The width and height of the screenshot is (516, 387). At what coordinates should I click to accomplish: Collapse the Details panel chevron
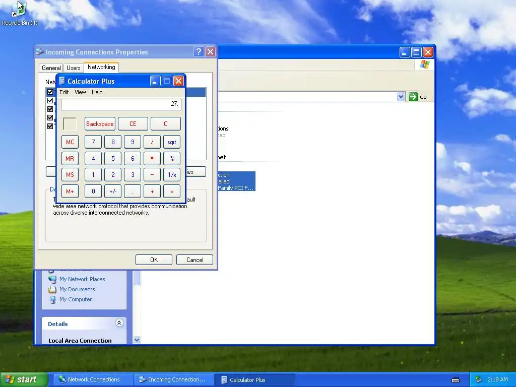coord(119,323)
